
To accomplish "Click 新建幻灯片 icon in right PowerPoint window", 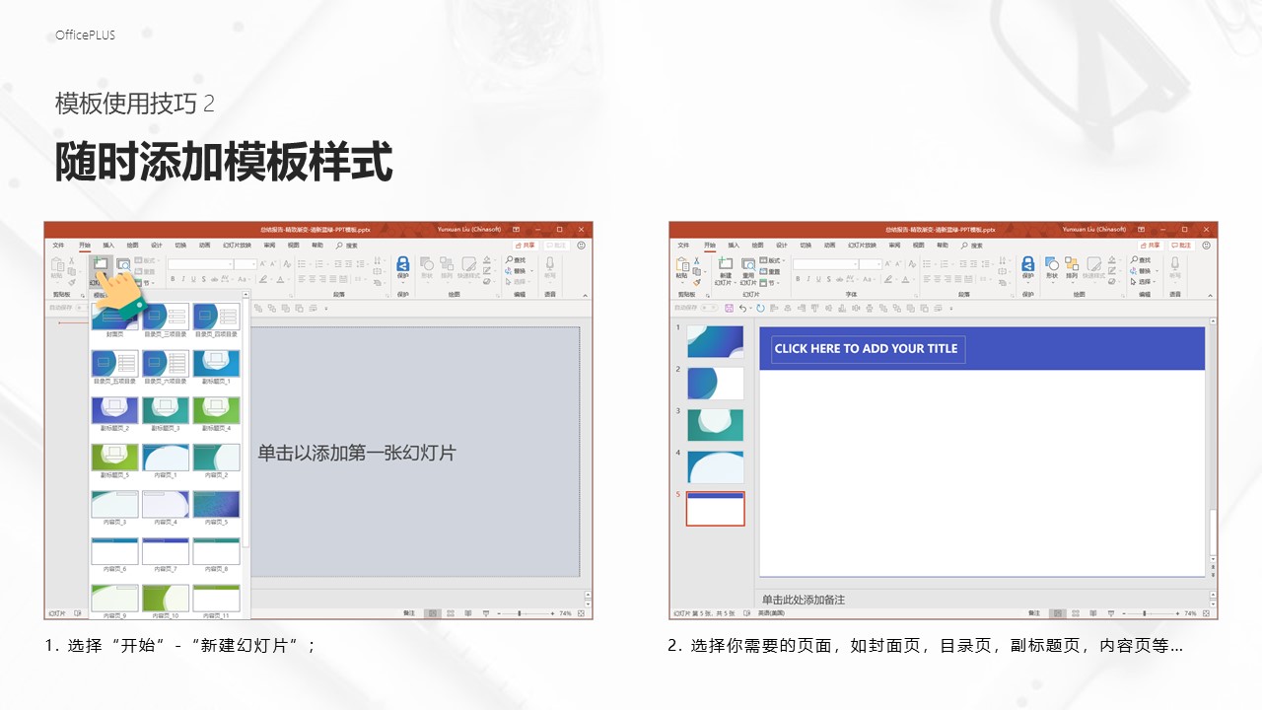I will (x=726, y=263).
